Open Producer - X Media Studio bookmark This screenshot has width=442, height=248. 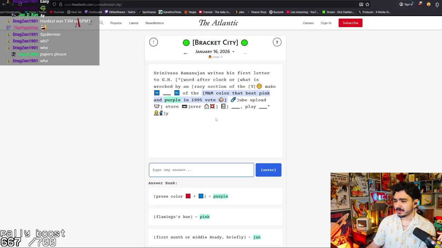pos(374,12)
